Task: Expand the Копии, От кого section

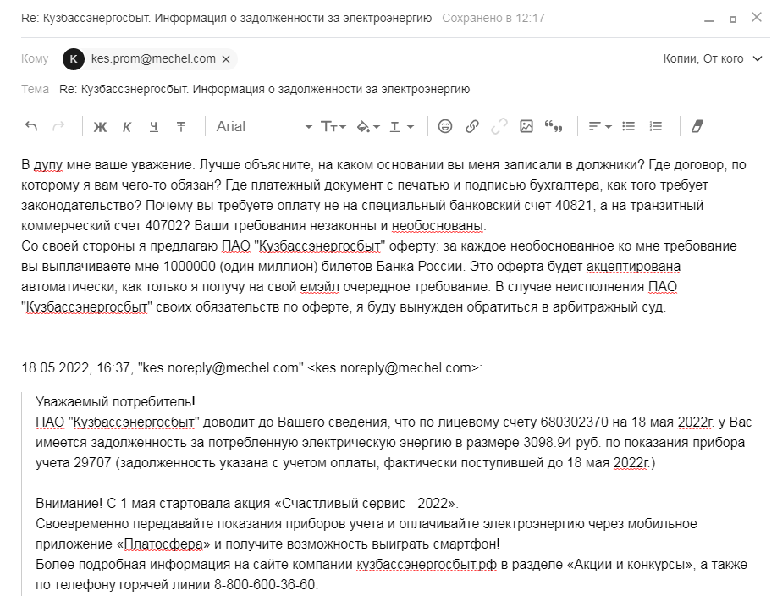Action: pos(708,58)
